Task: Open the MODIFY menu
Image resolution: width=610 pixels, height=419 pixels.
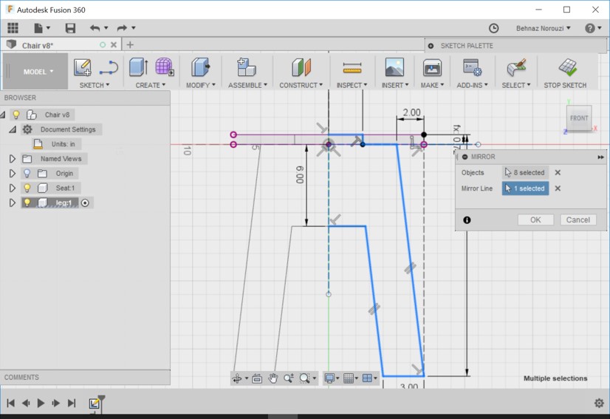Action: click(x=200, y=85)
